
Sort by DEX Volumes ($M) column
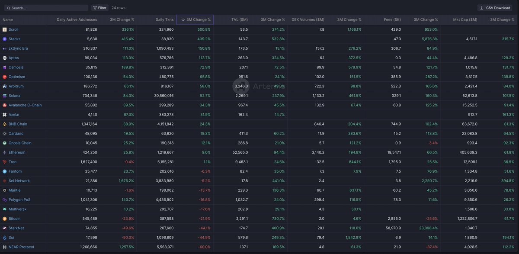(x=308, y=19)
